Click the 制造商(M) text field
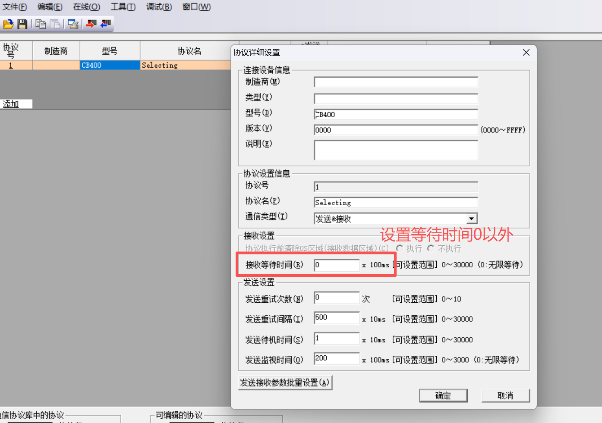This screenshot has width=602, height=423. tap(396, 82)
